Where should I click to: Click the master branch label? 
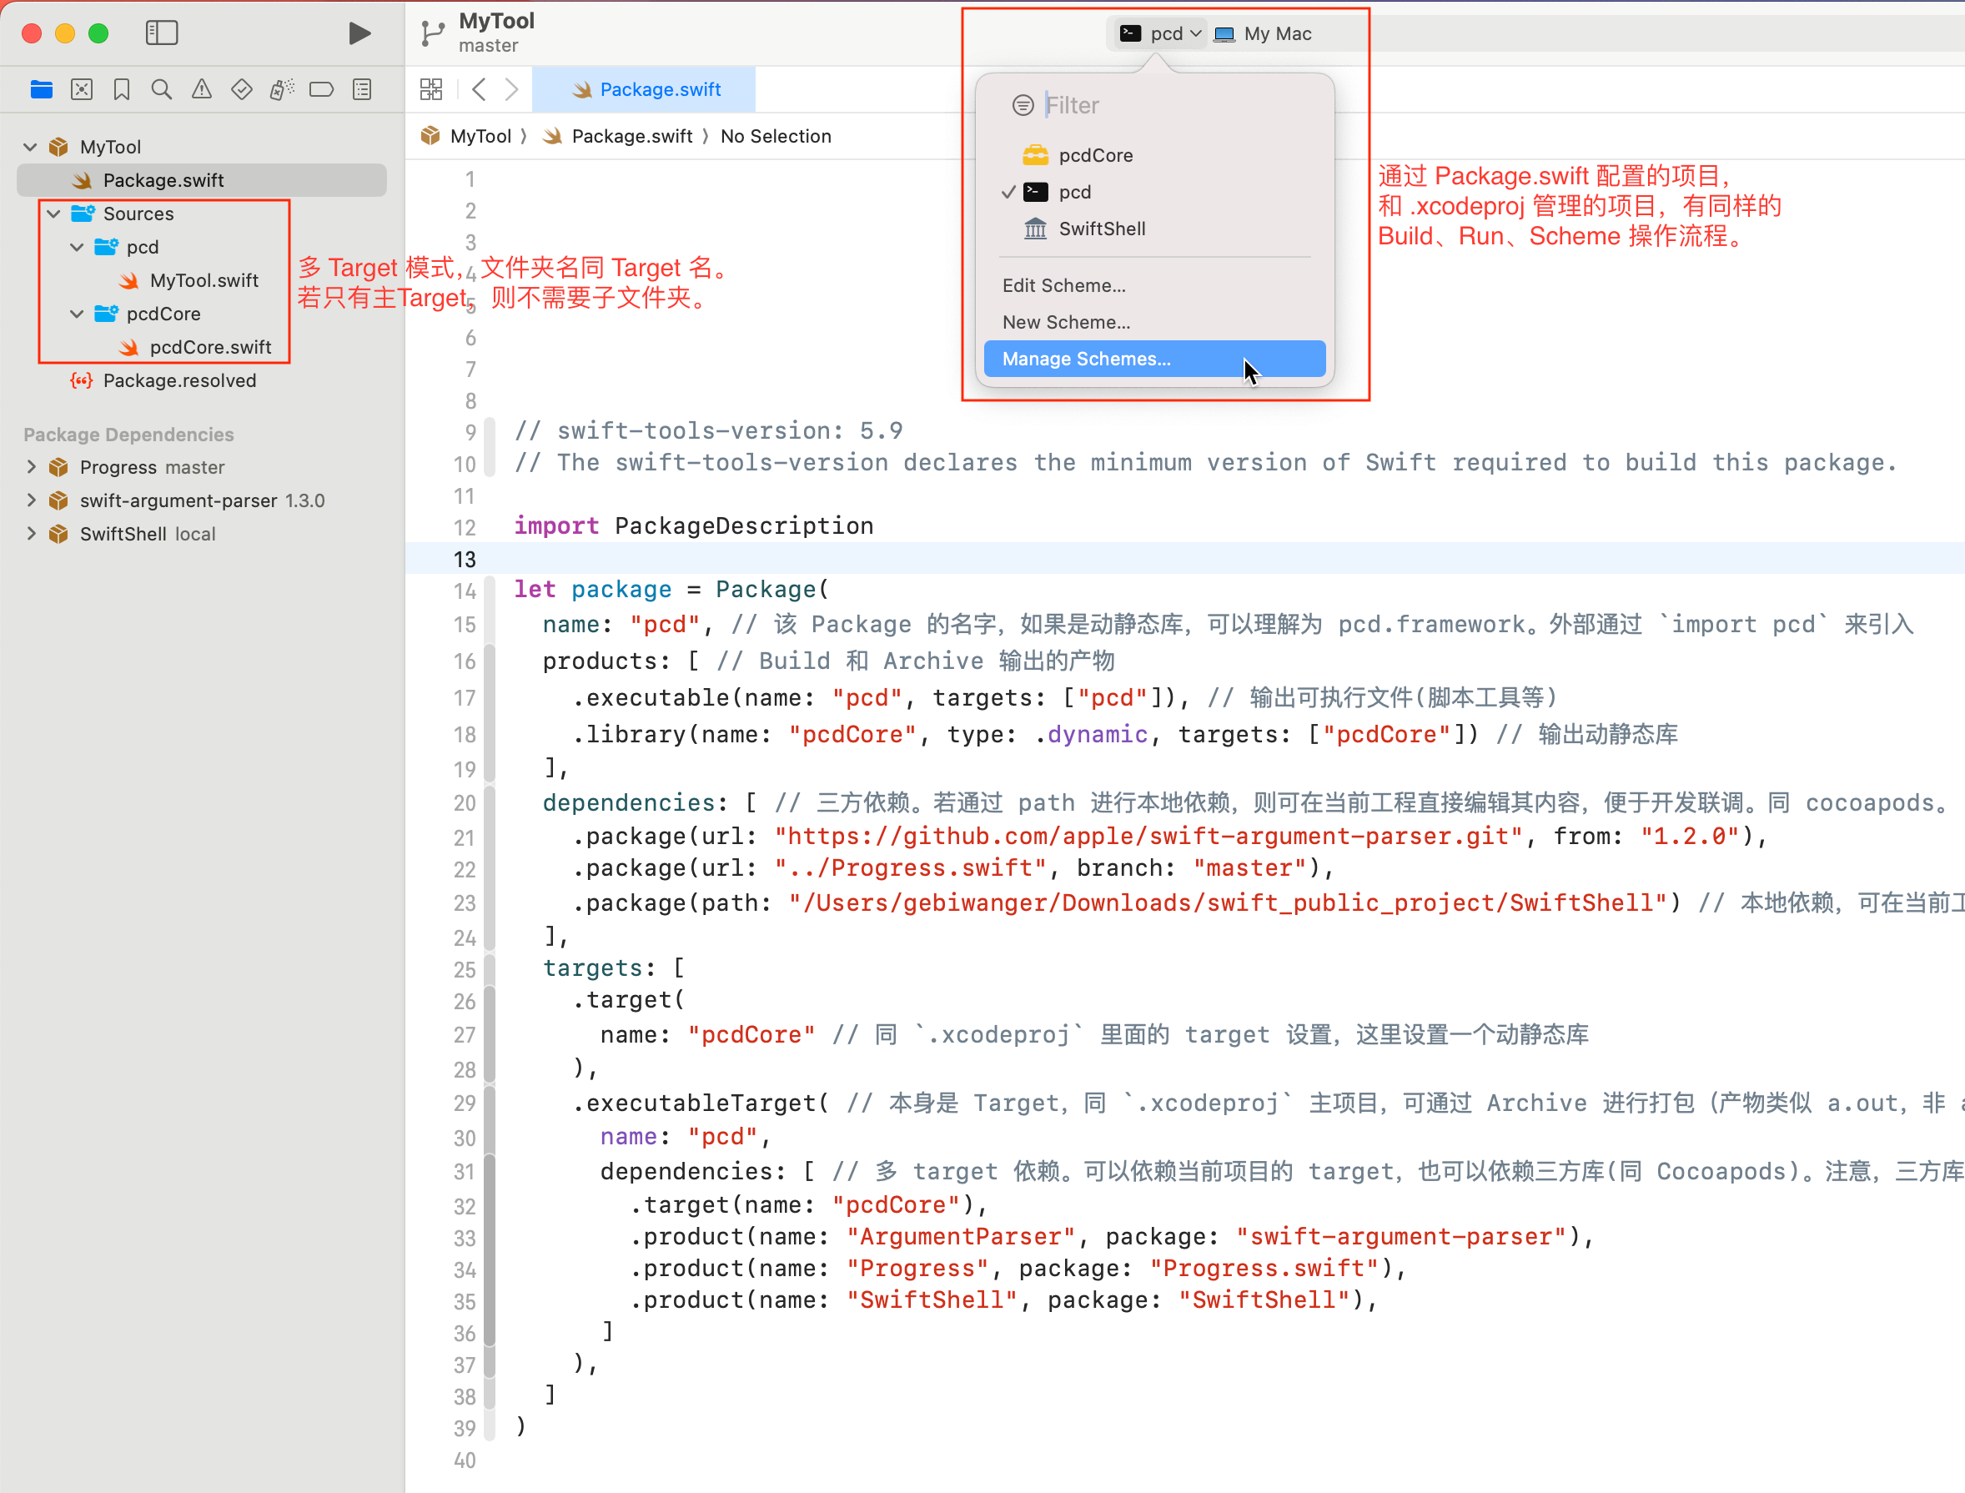pyautogui.click(x=489, y=46)
